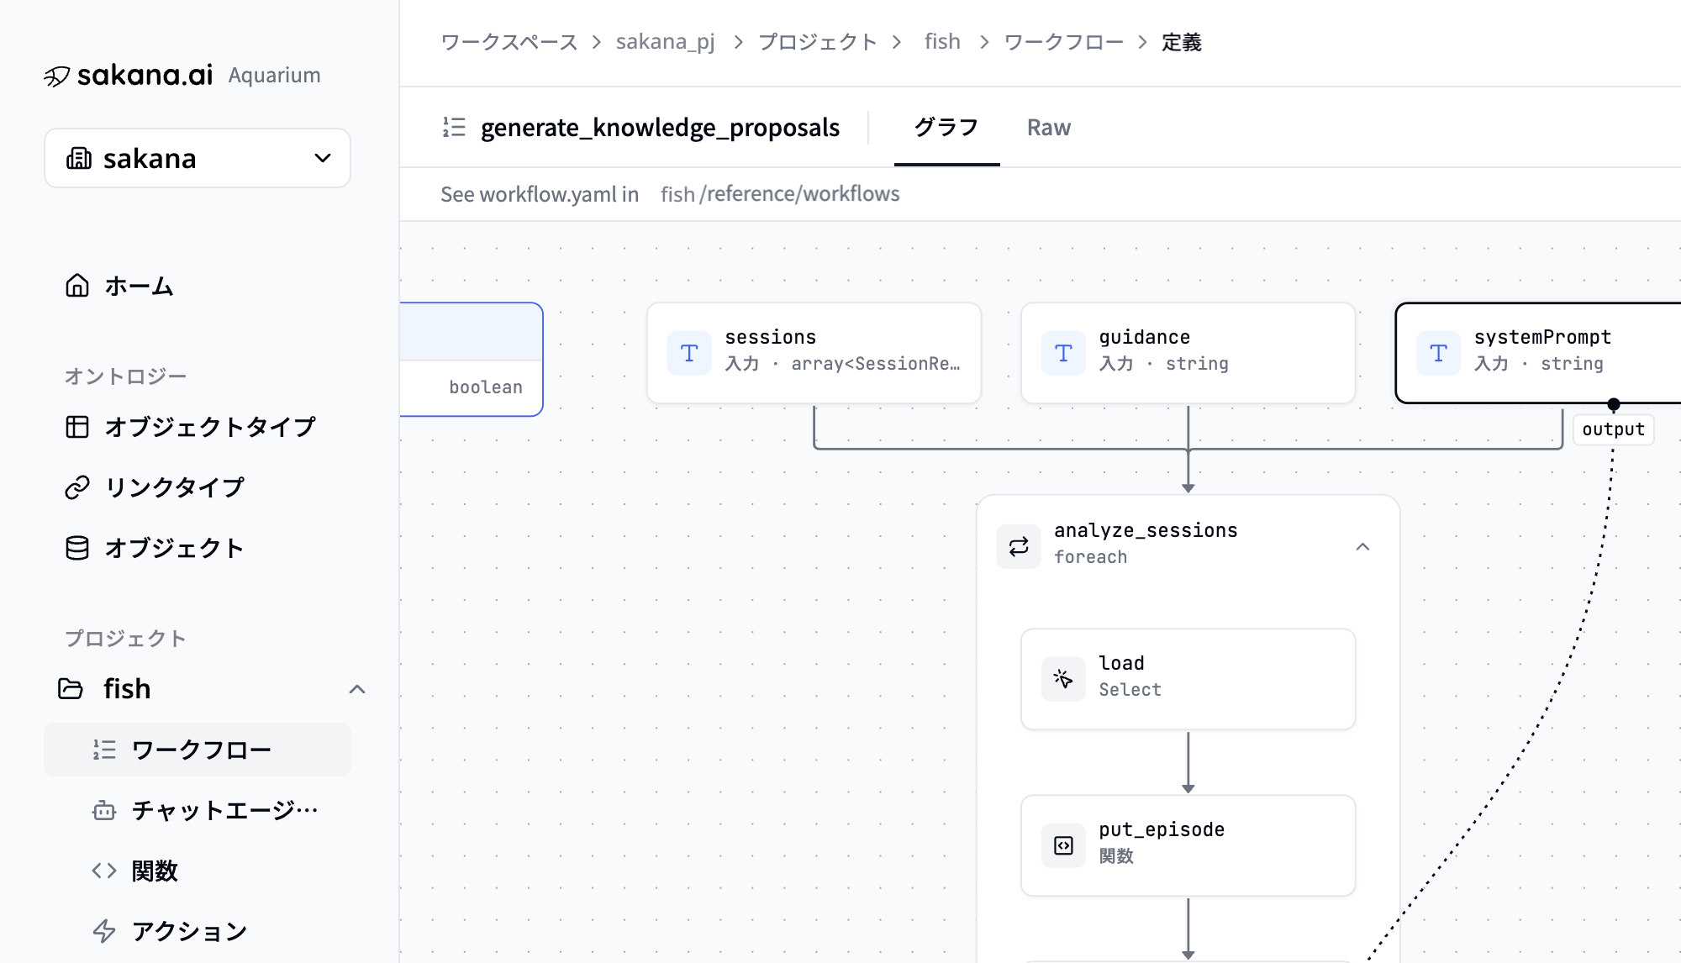Viewport: 1681px width, 963px height.
Task: Collapse the fish project in sidebar
Action: pyautogui.click(x=357, y=689)
